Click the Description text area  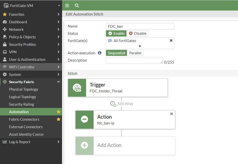pyautogui.click(x=135, y=60)
